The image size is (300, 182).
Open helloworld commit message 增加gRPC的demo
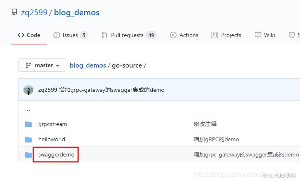click(216, 139)
